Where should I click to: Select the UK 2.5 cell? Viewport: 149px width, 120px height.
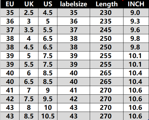[x=29, y=13]
